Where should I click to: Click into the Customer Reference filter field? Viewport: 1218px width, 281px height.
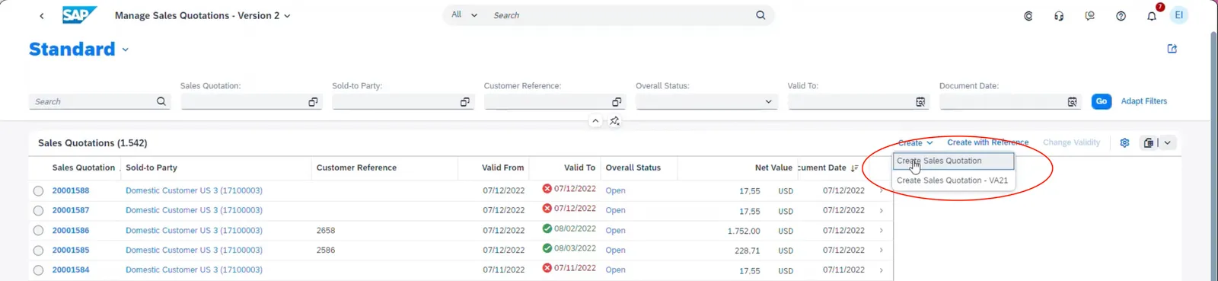[x=547, y=102]
